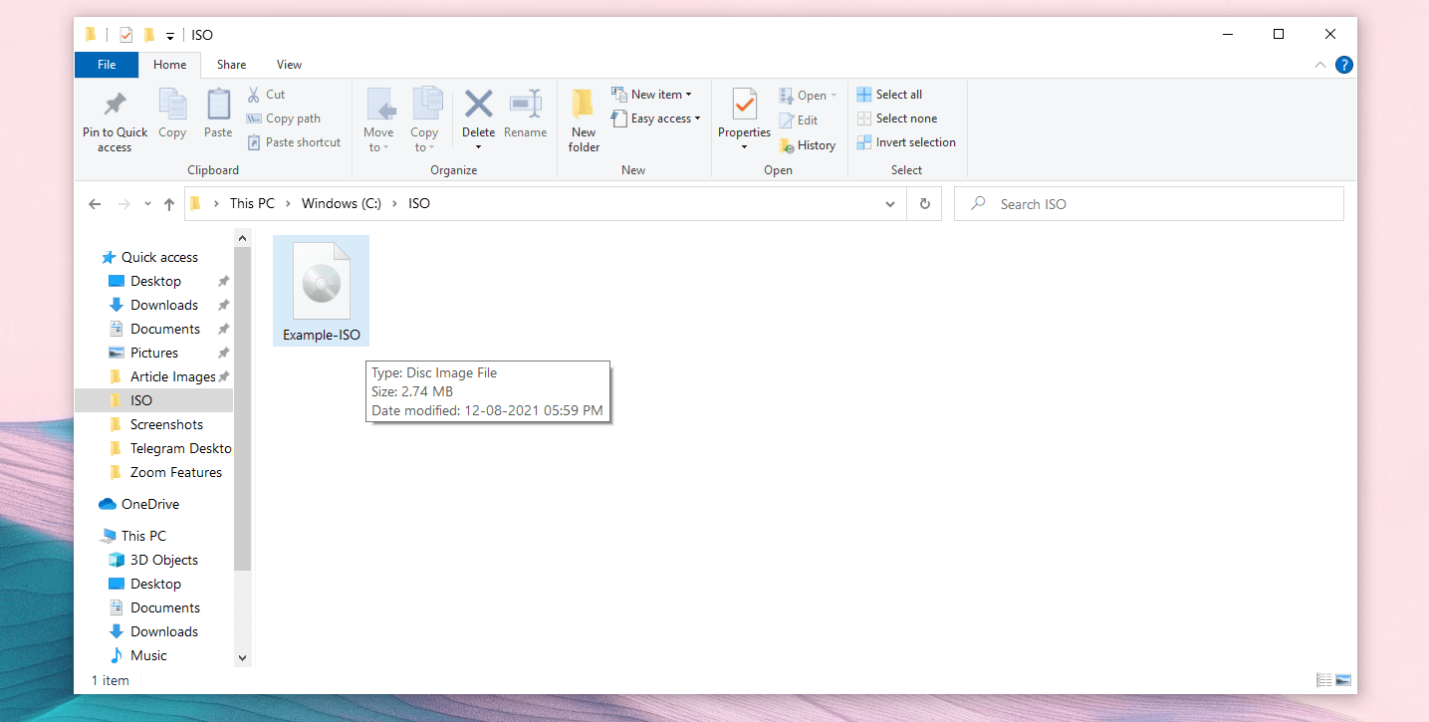Expand chevron after Windows (C:) in breadcrumb
1429x722 pixels.
(395, 204)
